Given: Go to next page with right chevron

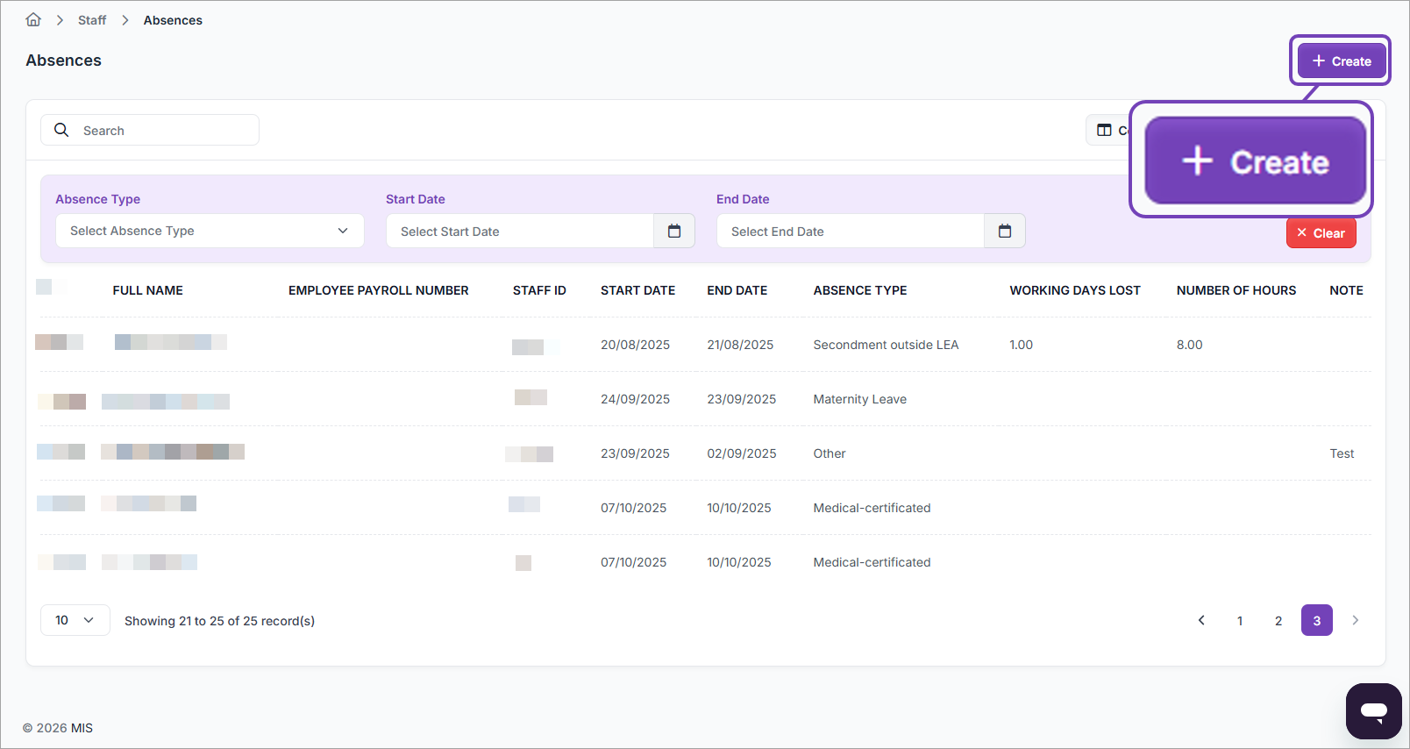Looking at the screenshot, I should (x=1355, y=620).
